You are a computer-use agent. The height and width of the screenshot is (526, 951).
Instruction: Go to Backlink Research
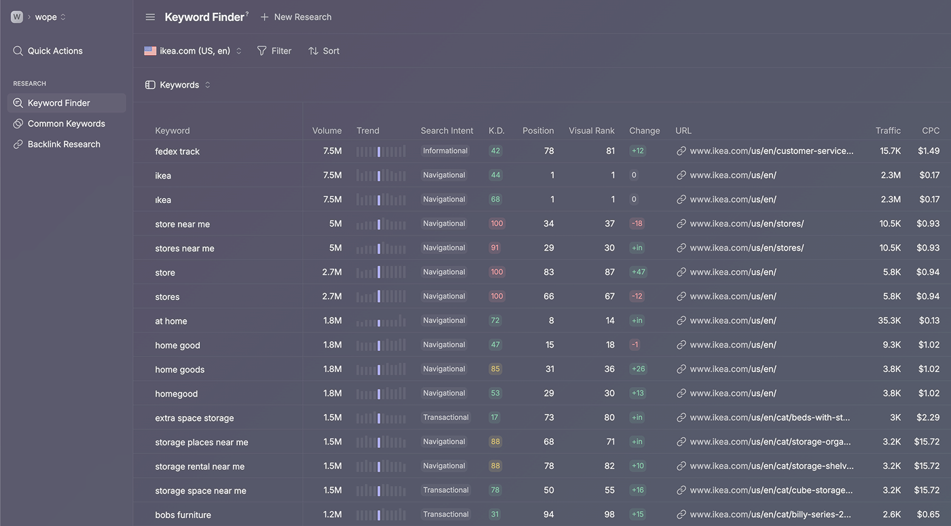[x=64, y=145]
